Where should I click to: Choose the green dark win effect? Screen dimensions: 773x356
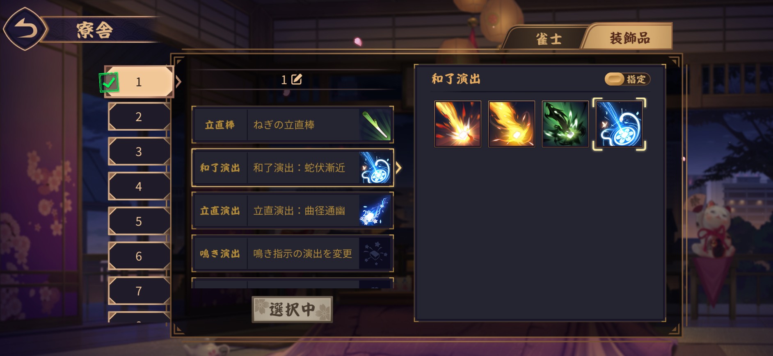(565, 124)
